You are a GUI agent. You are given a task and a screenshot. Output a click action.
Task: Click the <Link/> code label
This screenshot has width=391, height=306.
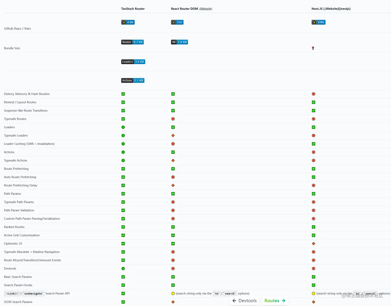[12, 294]
